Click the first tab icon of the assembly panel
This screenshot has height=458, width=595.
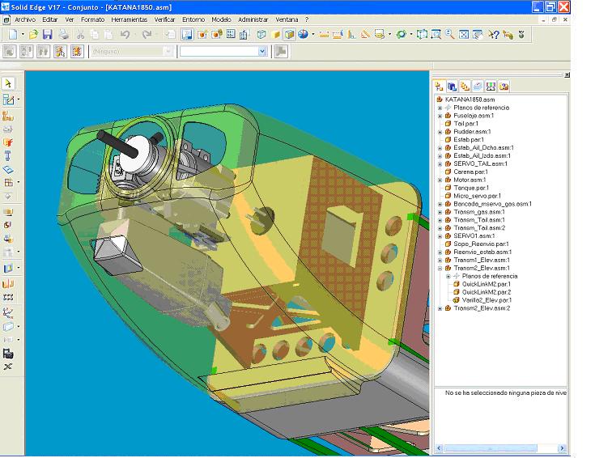pyautogui.click(x=440, y=86)
